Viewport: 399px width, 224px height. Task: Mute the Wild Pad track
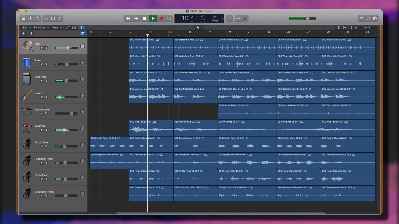[41, 130]
